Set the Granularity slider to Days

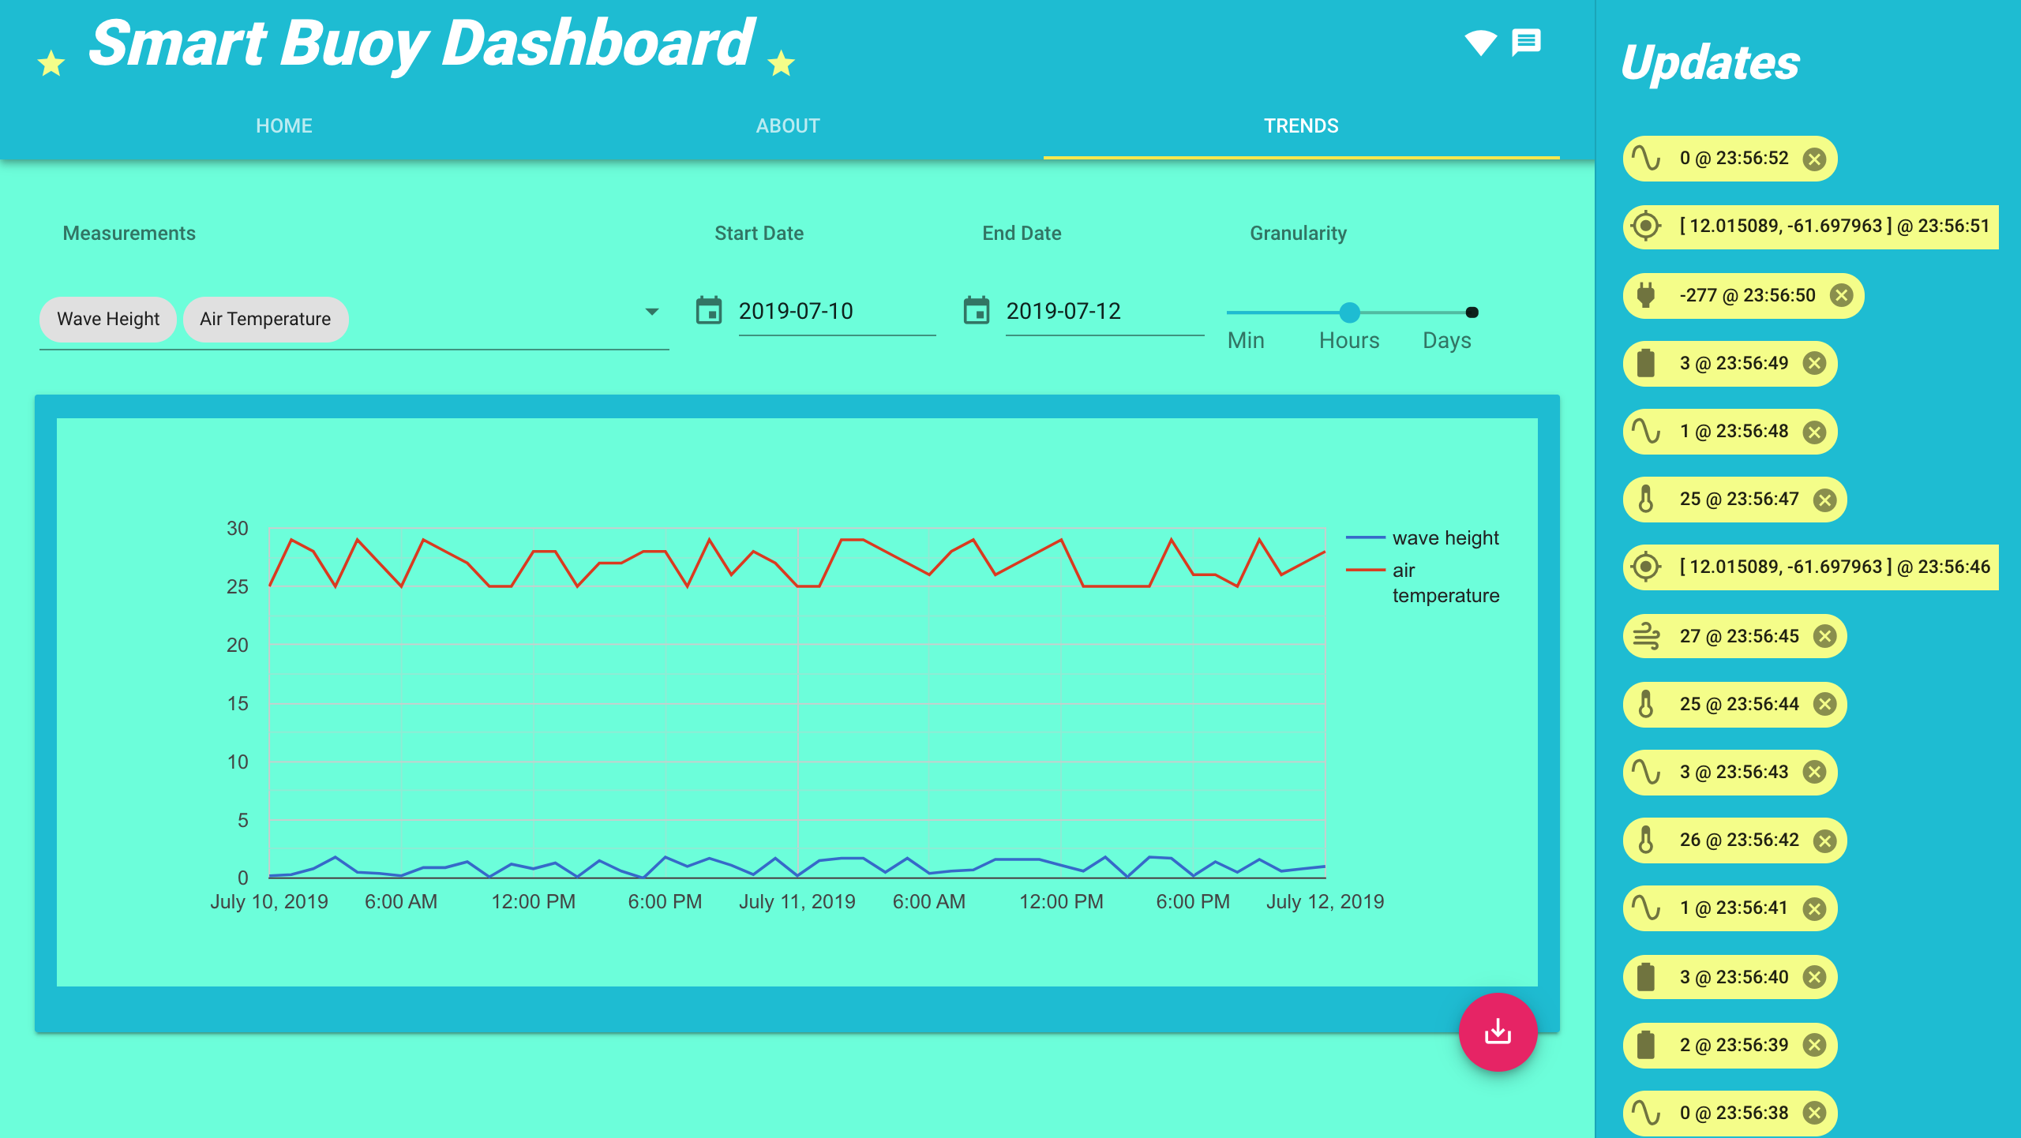[1472, 313]
